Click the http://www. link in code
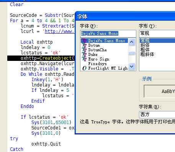The width and height of the screenshot is (175, 152). (59, 31)
